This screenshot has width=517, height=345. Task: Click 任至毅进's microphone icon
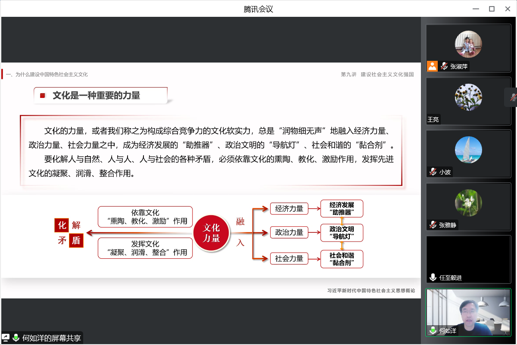[433, 278]
